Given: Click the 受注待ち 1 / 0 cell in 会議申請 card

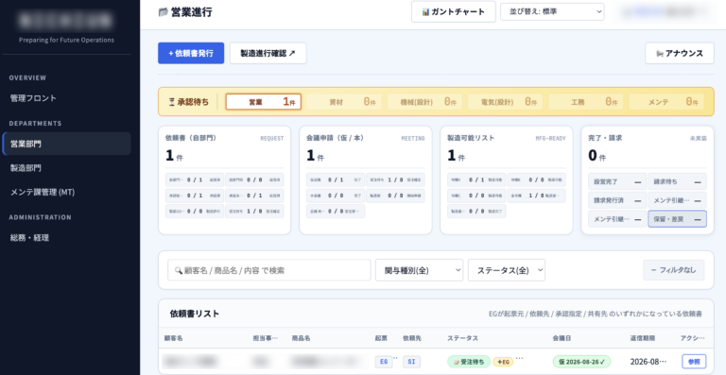Looking at the screenshot, I should (395, 179).
